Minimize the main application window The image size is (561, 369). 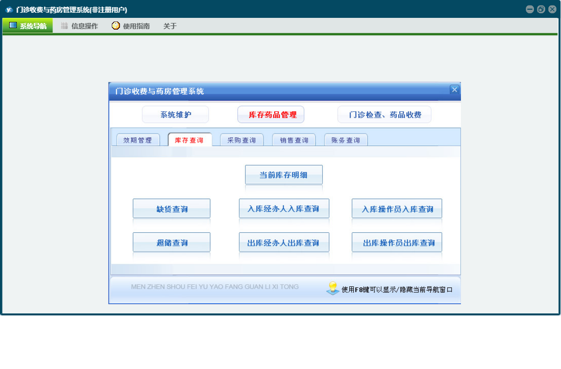click(x=530, y=9)
